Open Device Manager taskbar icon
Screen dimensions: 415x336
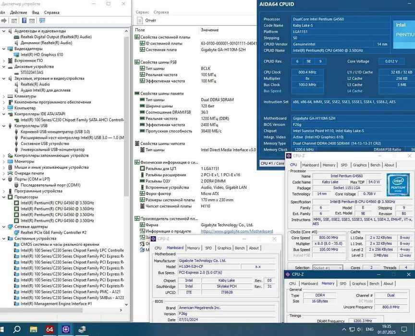pos(82,329)
